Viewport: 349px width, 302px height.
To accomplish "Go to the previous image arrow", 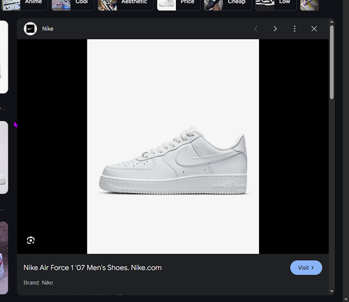I will tap(255, 29).
